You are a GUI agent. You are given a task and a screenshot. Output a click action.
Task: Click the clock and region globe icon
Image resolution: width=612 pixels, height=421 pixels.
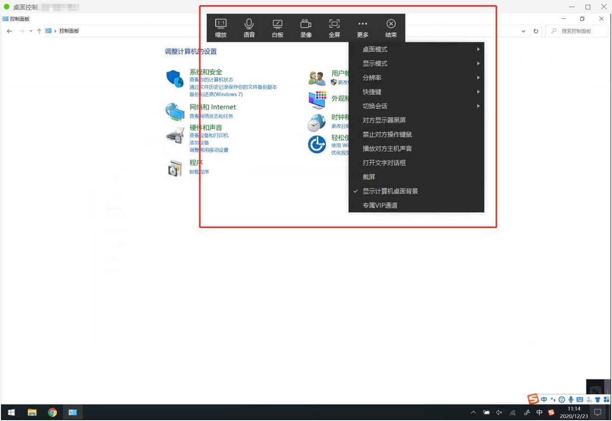(x=316, y=123)
